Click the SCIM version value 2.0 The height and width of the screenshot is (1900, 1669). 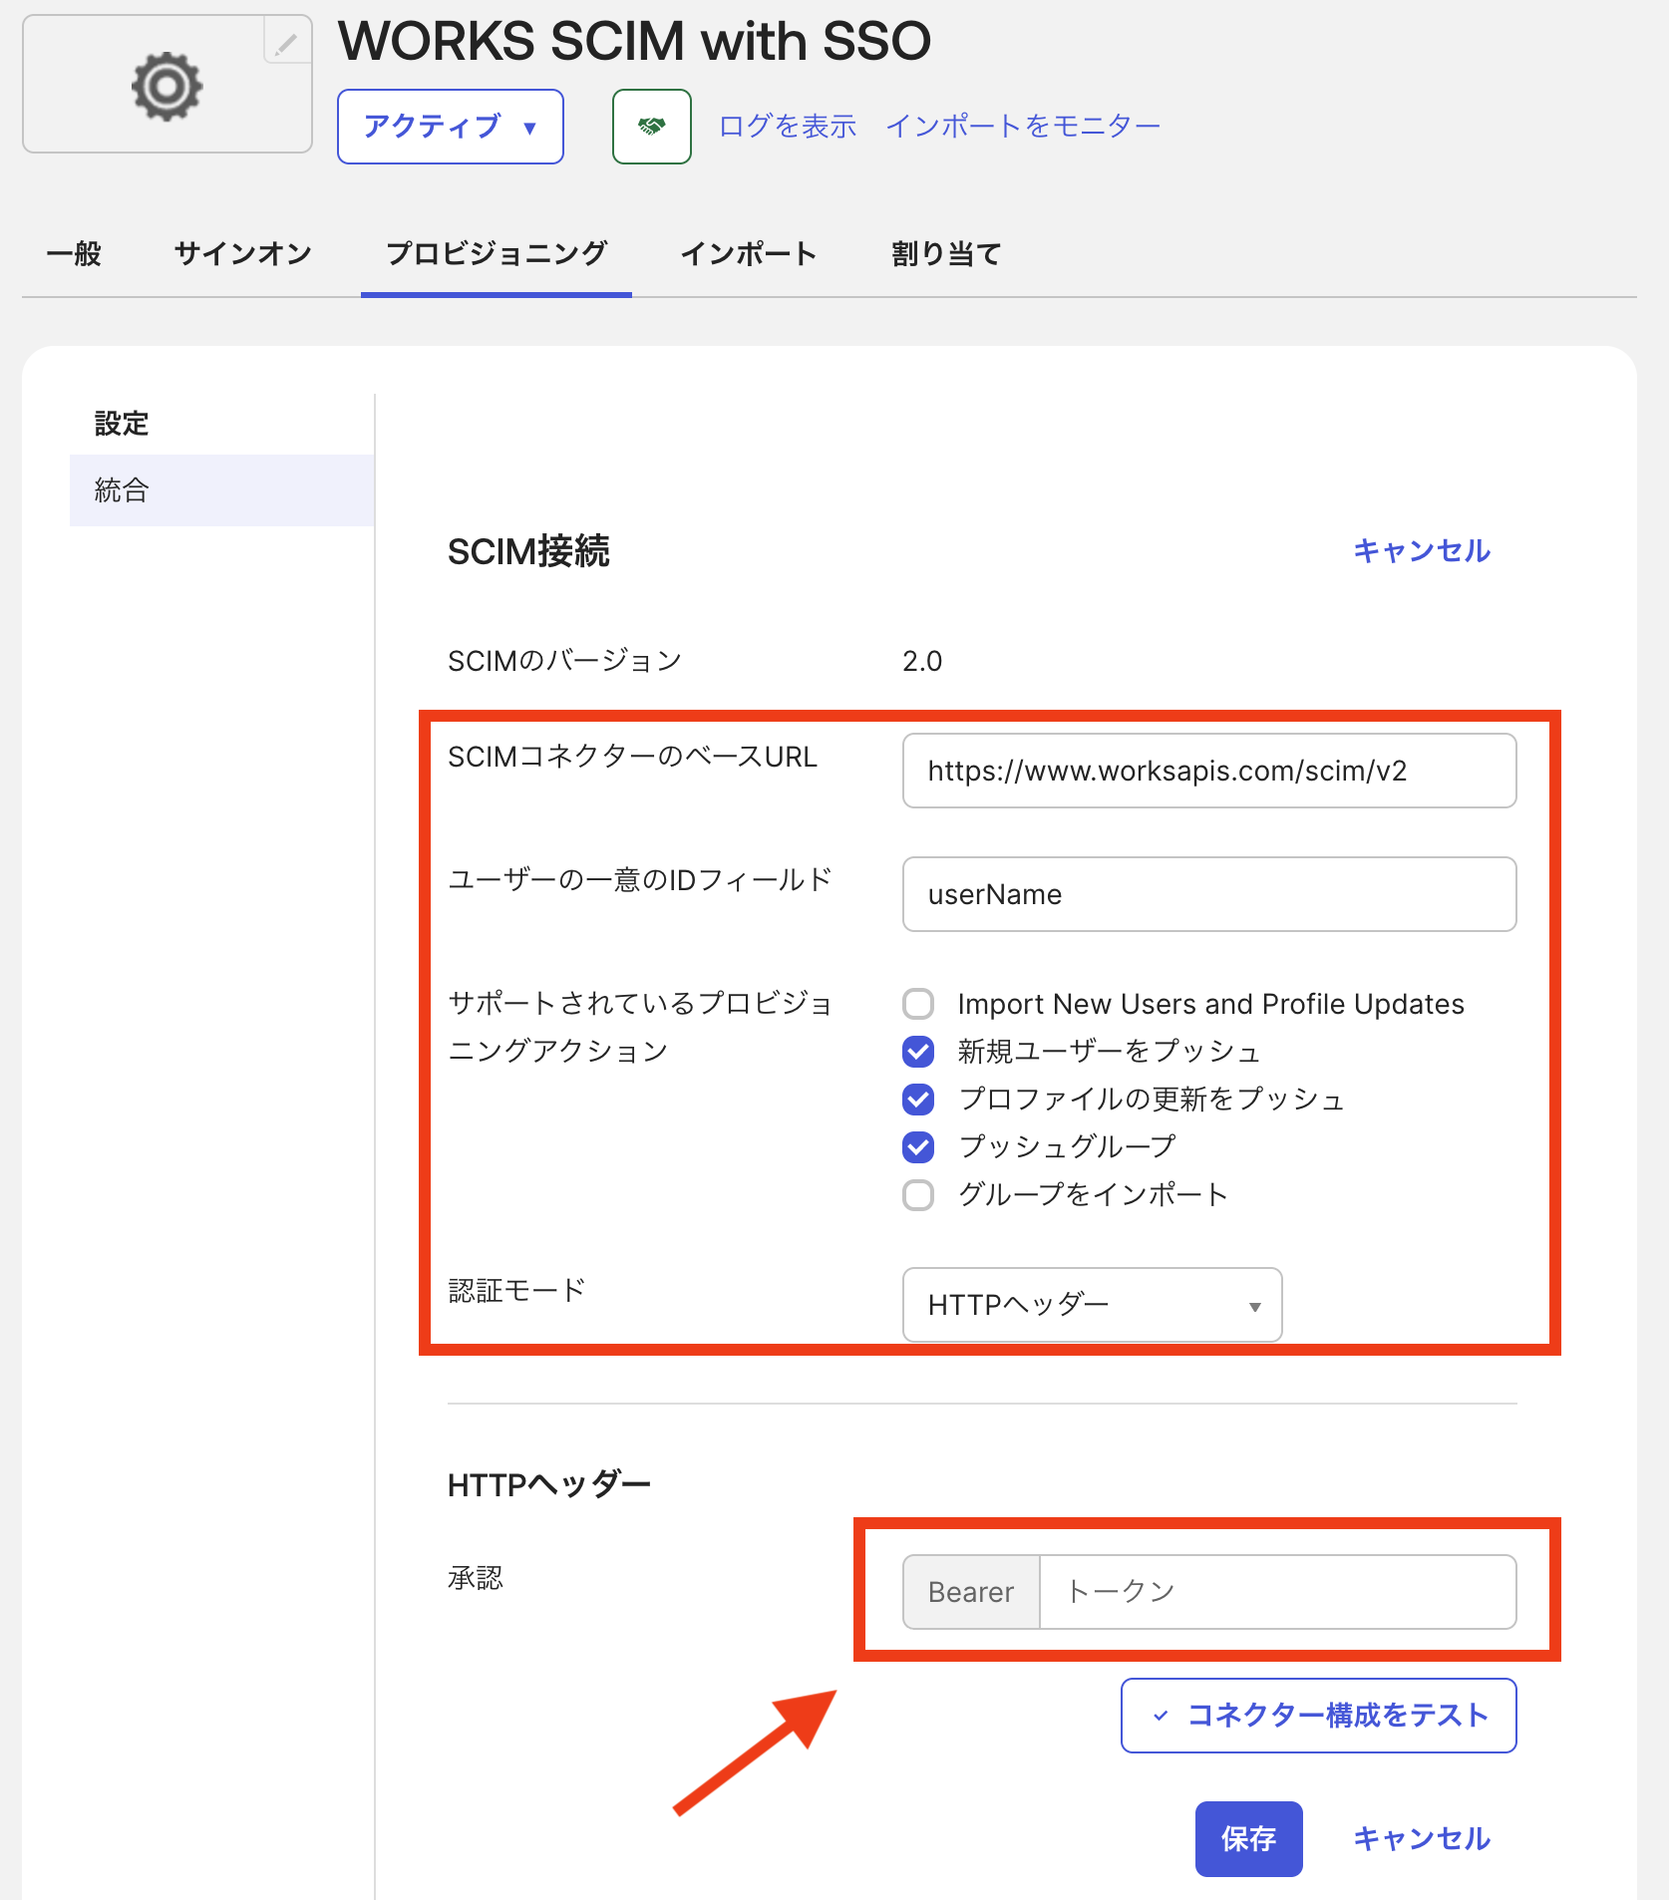922,661
